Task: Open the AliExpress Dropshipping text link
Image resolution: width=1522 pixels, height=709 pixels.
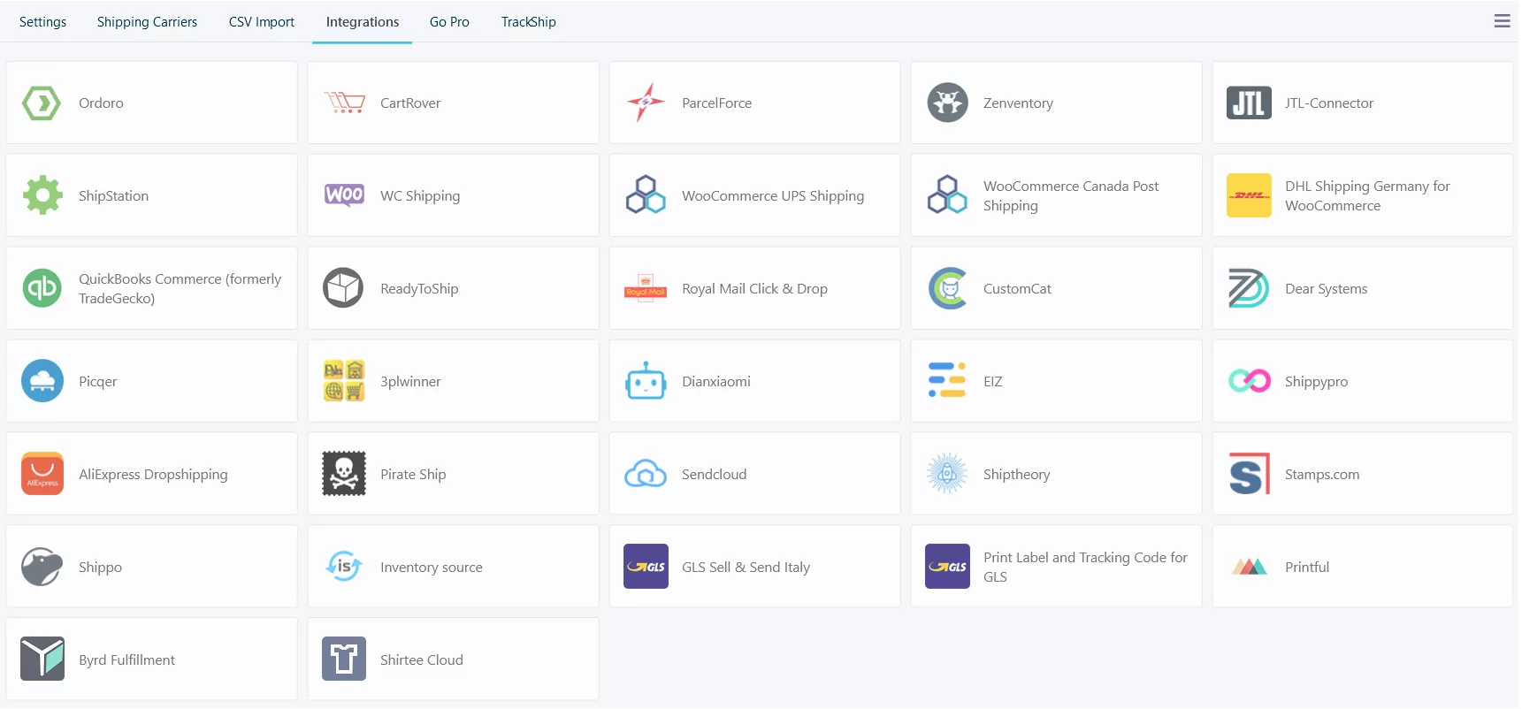Action: point(153,475)
